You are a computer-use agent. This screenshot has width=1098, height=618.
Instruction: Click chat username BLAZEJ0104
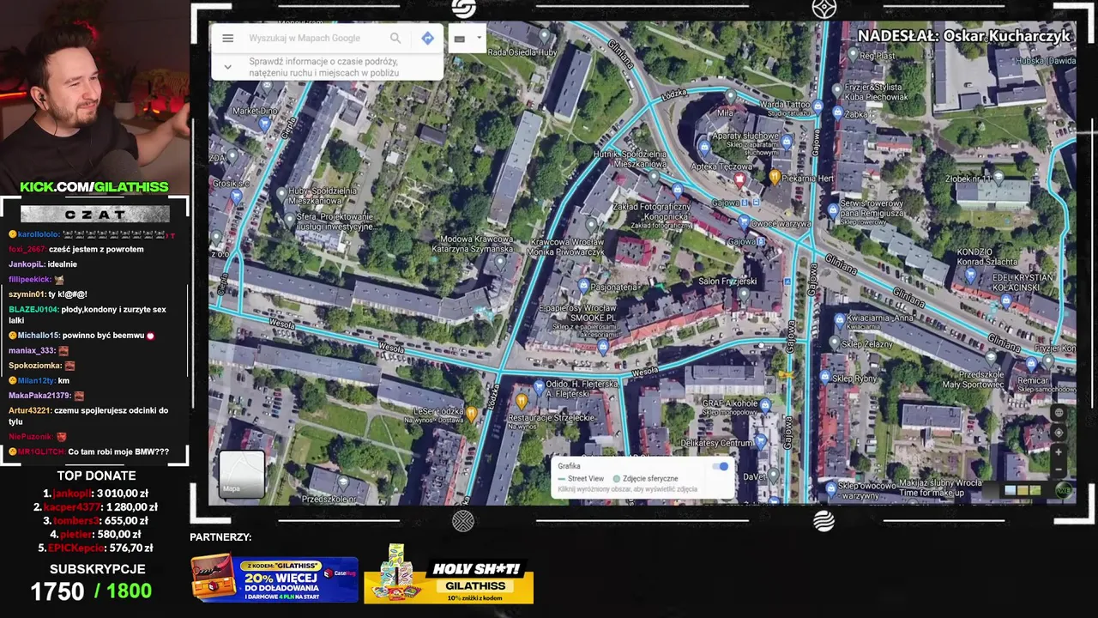[x=33, y=309]
